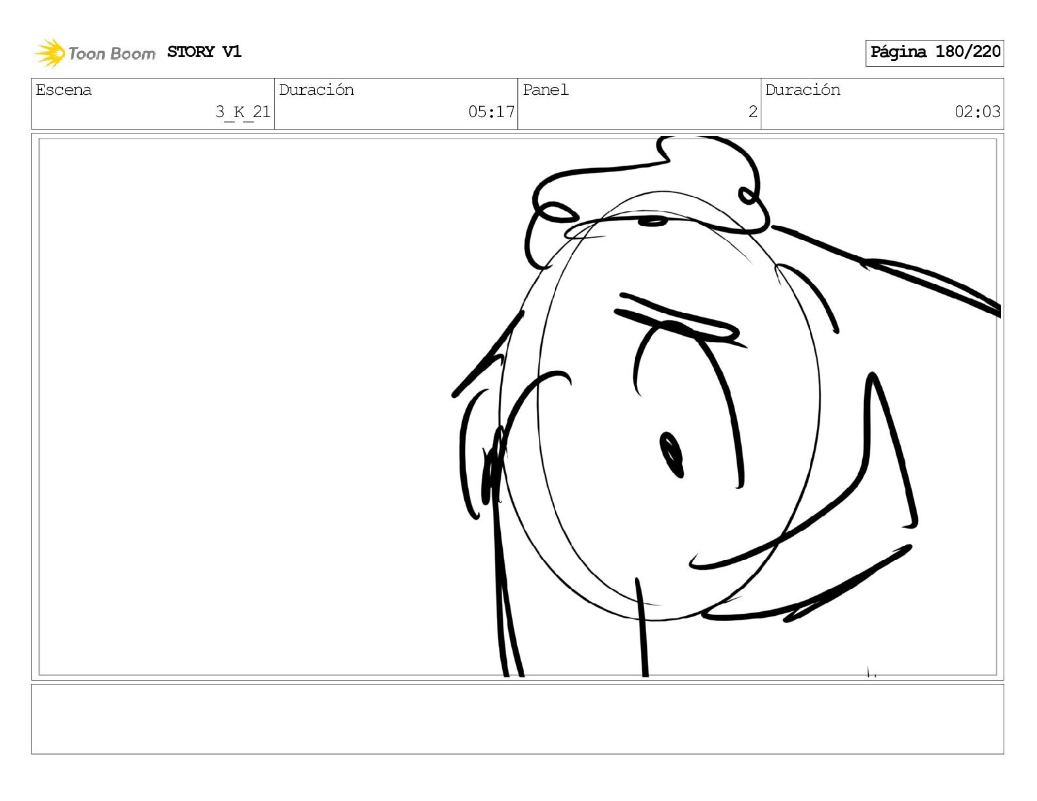The width and height of the screenshot is (1037, 801).
Task: Click the Página 180/220 page indicator
Action: click(935, 52)
